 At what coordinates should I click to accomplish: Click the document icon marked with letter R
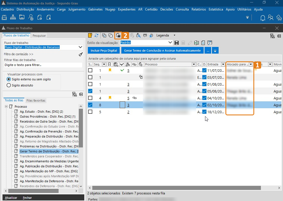49,17
